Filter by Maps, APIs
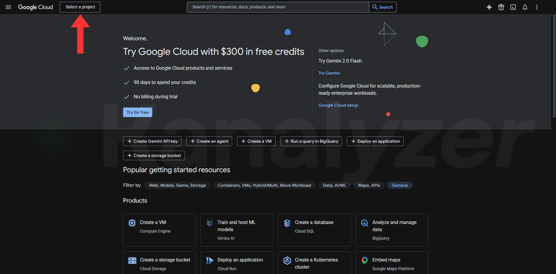 pyautogui.click(x=369, y=185)
